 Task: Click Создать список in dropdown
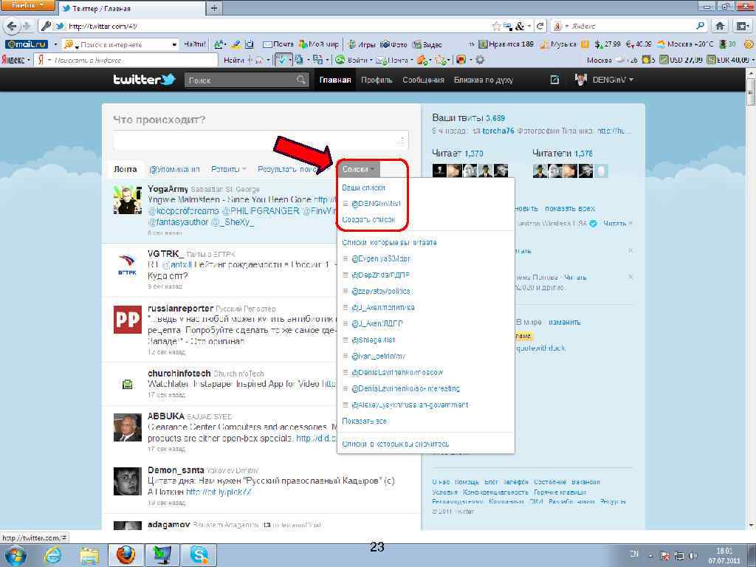tap(368, 219)
